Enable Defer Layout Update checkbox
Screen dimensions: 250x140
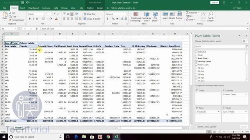196,127
